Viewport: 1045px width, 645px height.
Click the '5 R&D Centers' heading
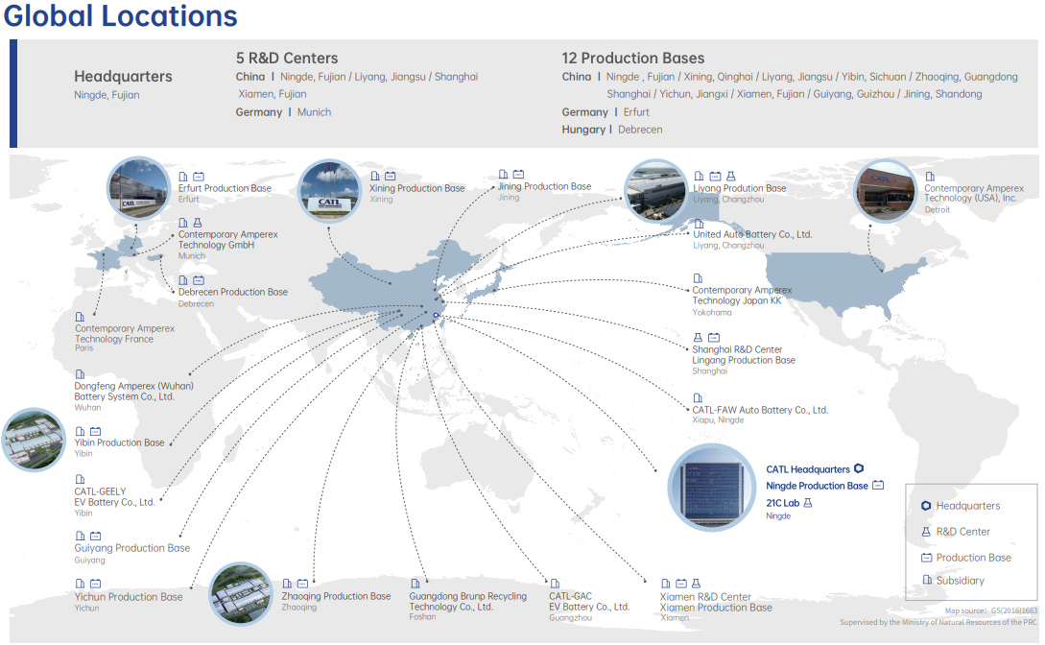[x=287, y=58]
